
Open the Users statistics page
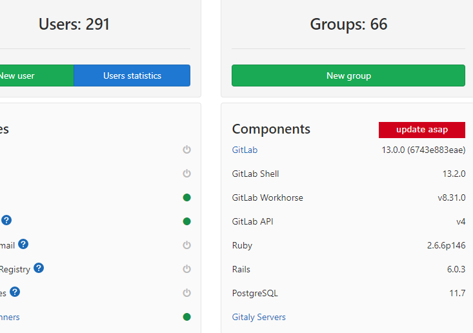point(132,76)
